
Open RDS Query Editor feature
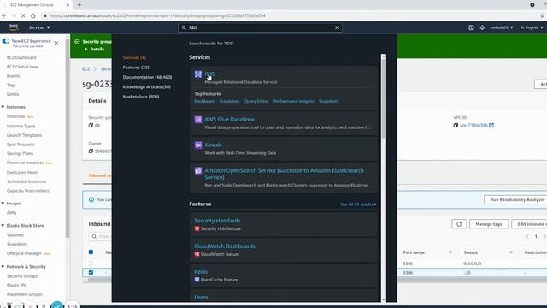(256, 101)
